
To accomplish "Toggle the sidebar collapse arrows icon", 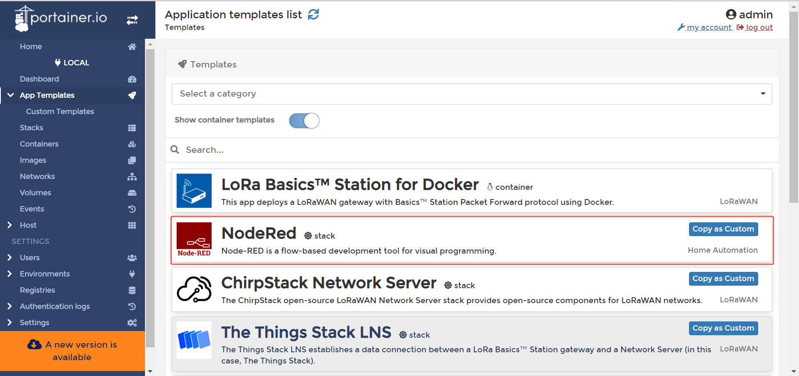I will pos(132,20).
